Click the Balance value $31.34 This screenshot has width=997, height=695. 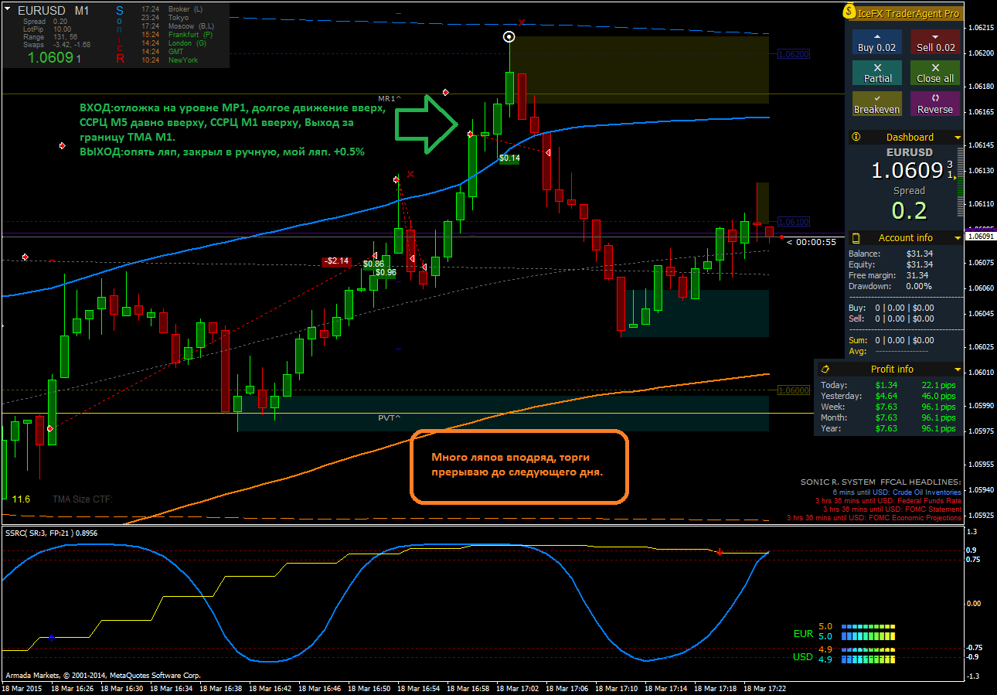point(920,254)
